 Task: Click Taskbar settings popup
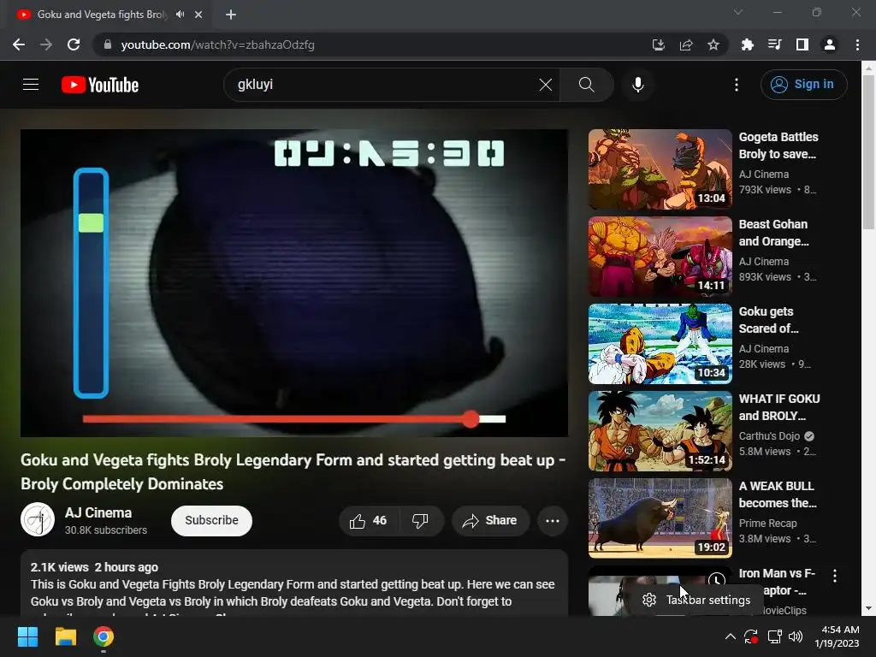coord(696,600)
